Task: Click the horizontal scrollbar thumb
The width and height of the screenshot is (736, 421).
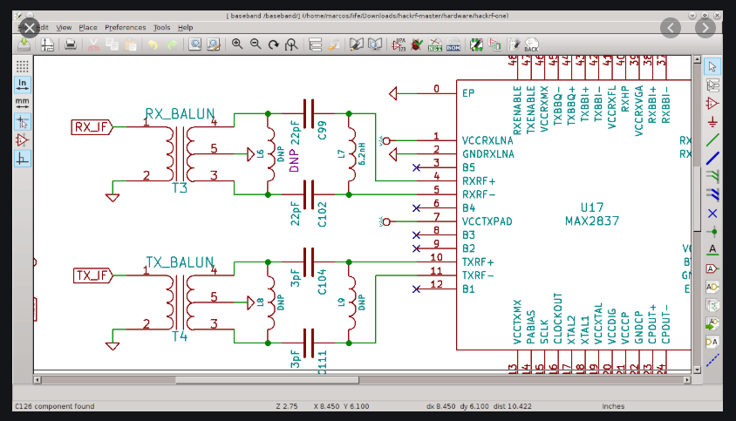Action: coord(267,380)
